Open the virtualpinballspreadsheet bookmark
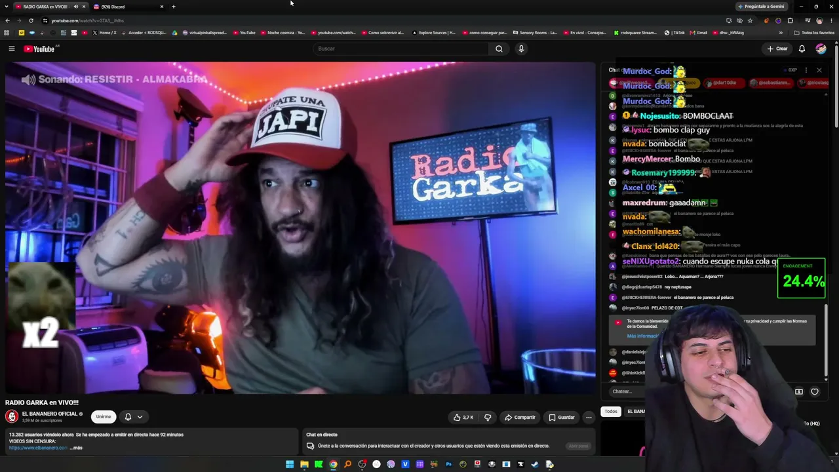The image size is (839, 472). tap(205, 32)
